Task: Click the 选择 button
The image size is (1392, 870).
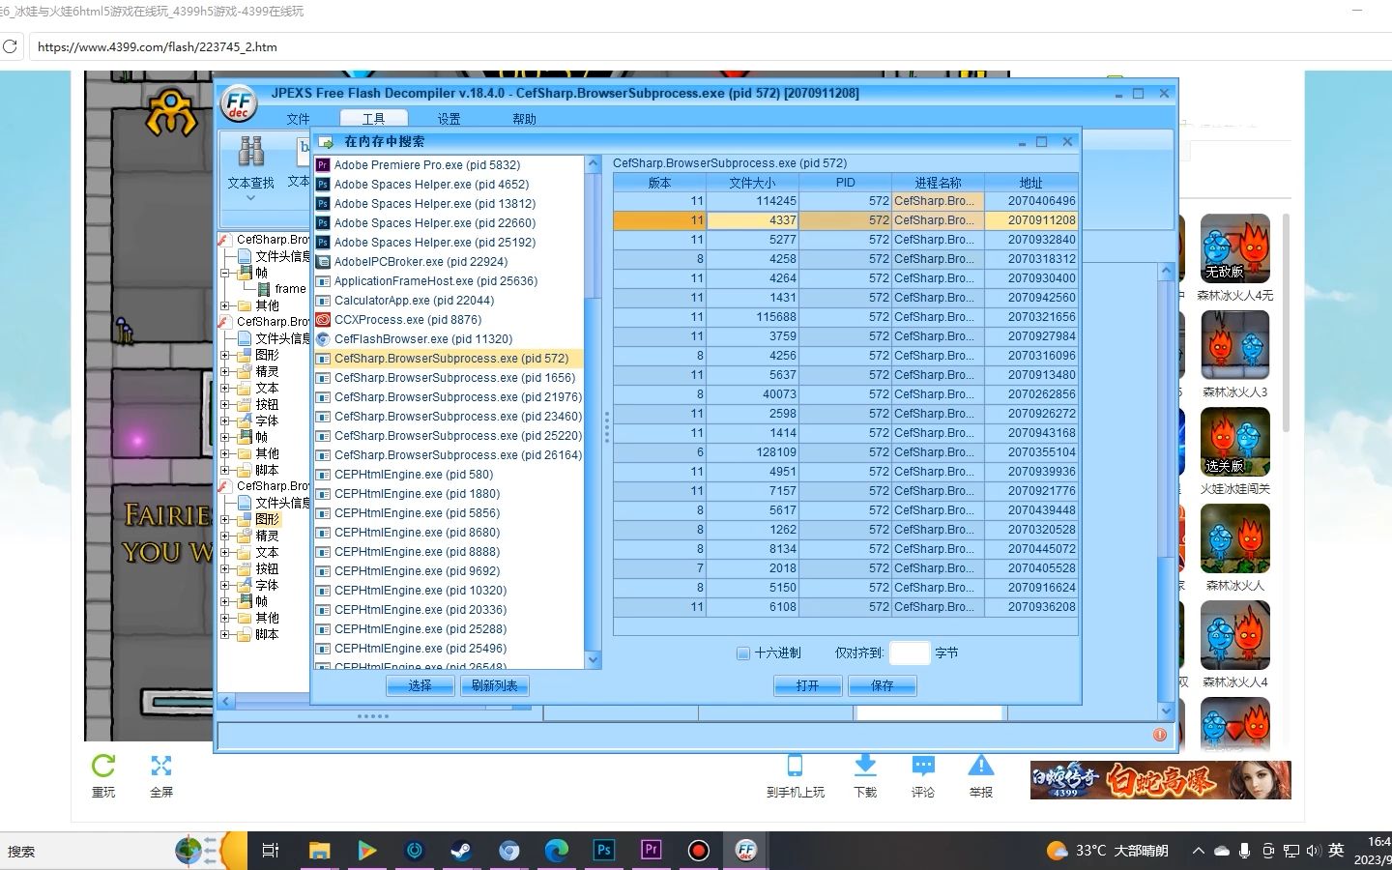Action: [x=420, y=685]
